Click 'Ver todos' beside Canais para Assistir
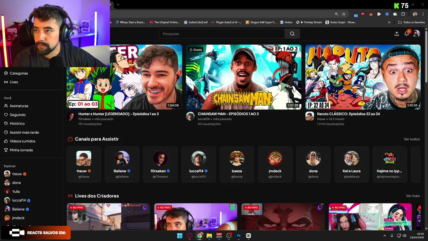The image size is (428, 241). pos(412,139)
